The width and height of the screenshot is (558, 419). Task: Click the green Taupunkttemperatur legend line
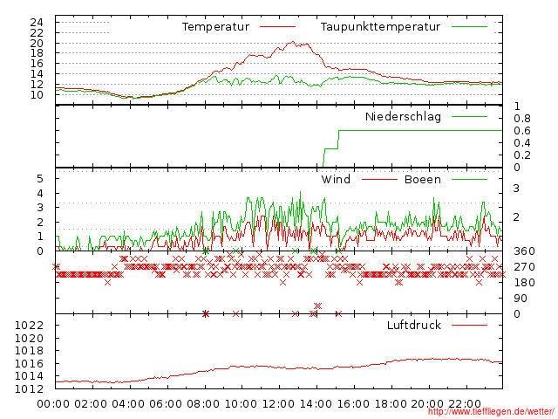469,27
